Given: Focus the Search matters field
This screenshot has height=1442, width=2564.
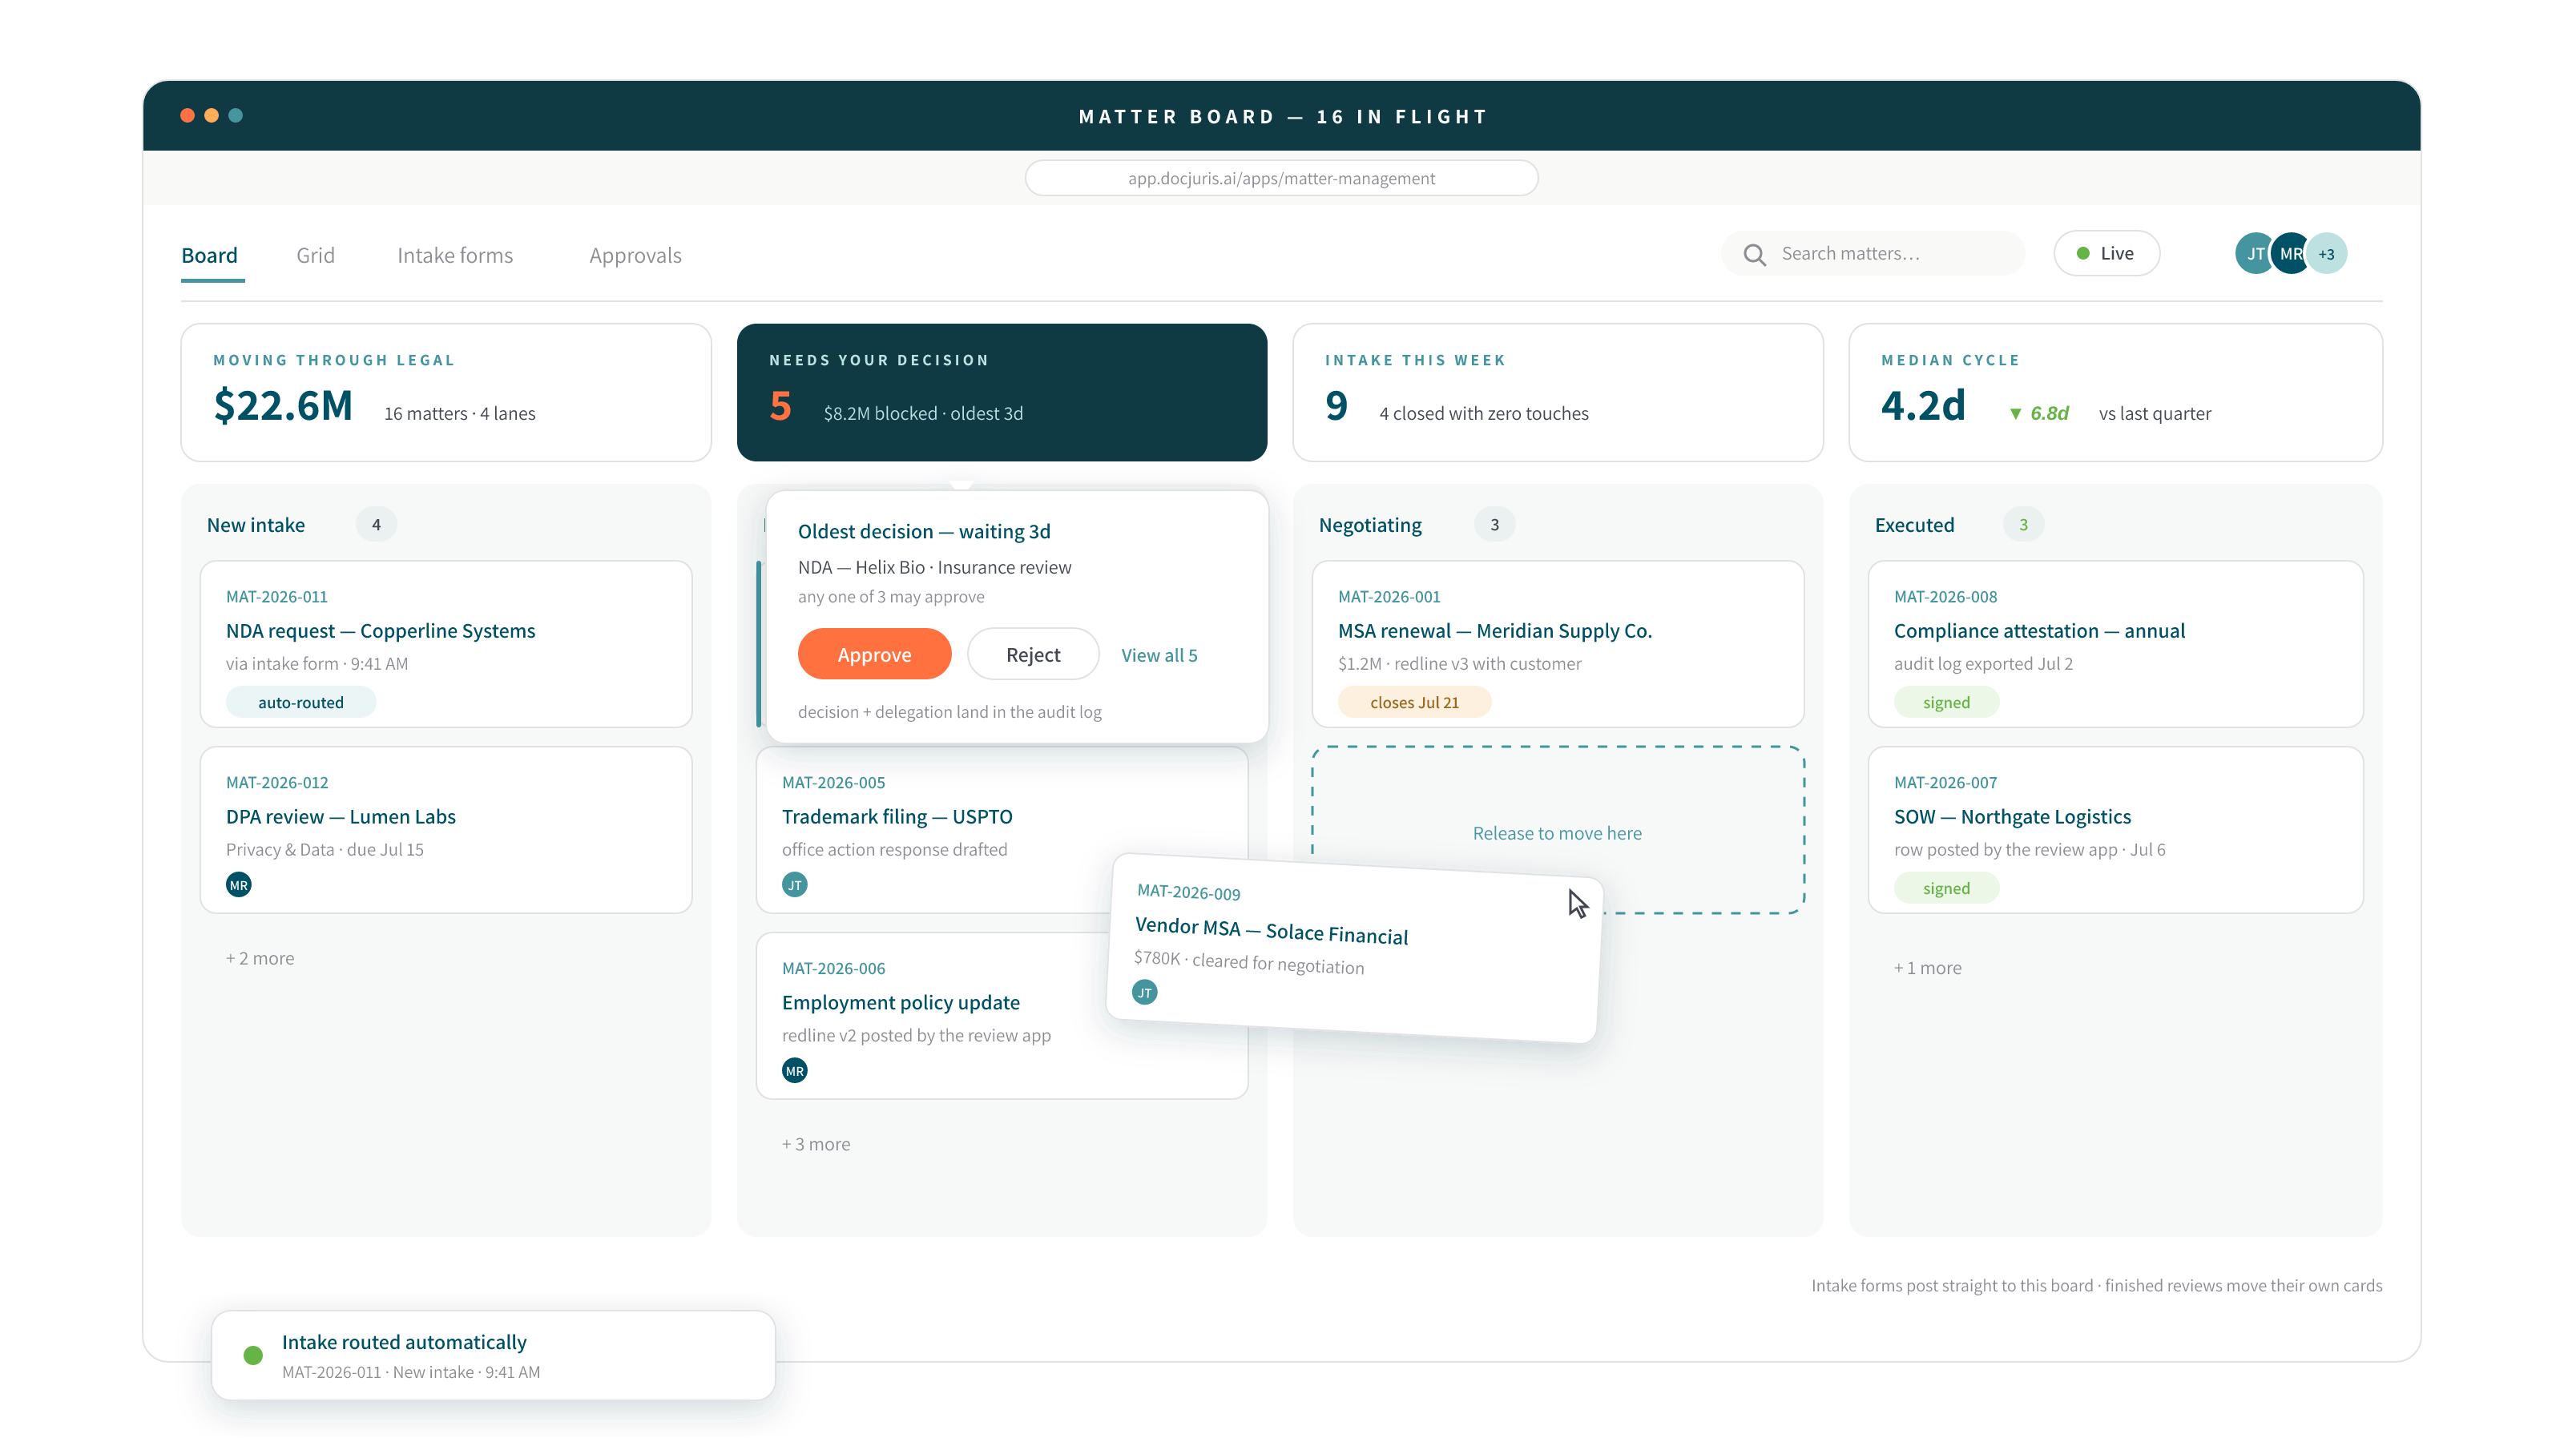Looking at the screenshot, I should (x=1873, y=254).
